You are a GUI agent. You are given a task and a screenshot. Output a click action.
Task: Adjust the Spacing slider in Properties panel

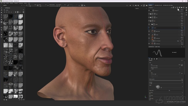[x=166, y=83]
